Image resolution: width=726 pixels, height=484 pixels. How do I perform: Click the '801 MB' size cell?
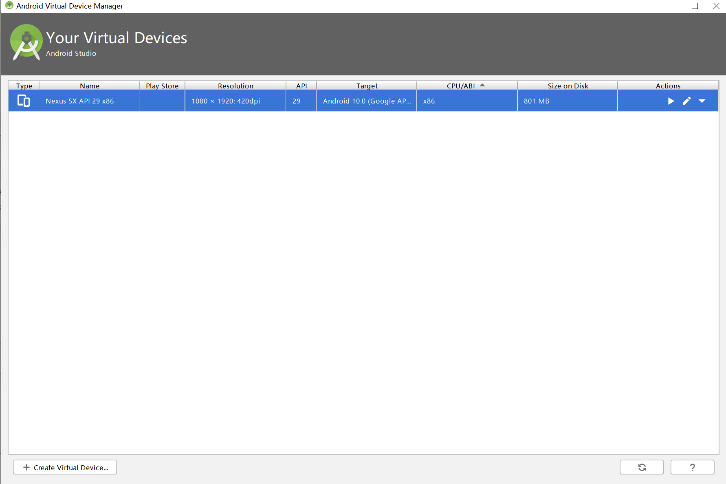(x=568, y=101)
